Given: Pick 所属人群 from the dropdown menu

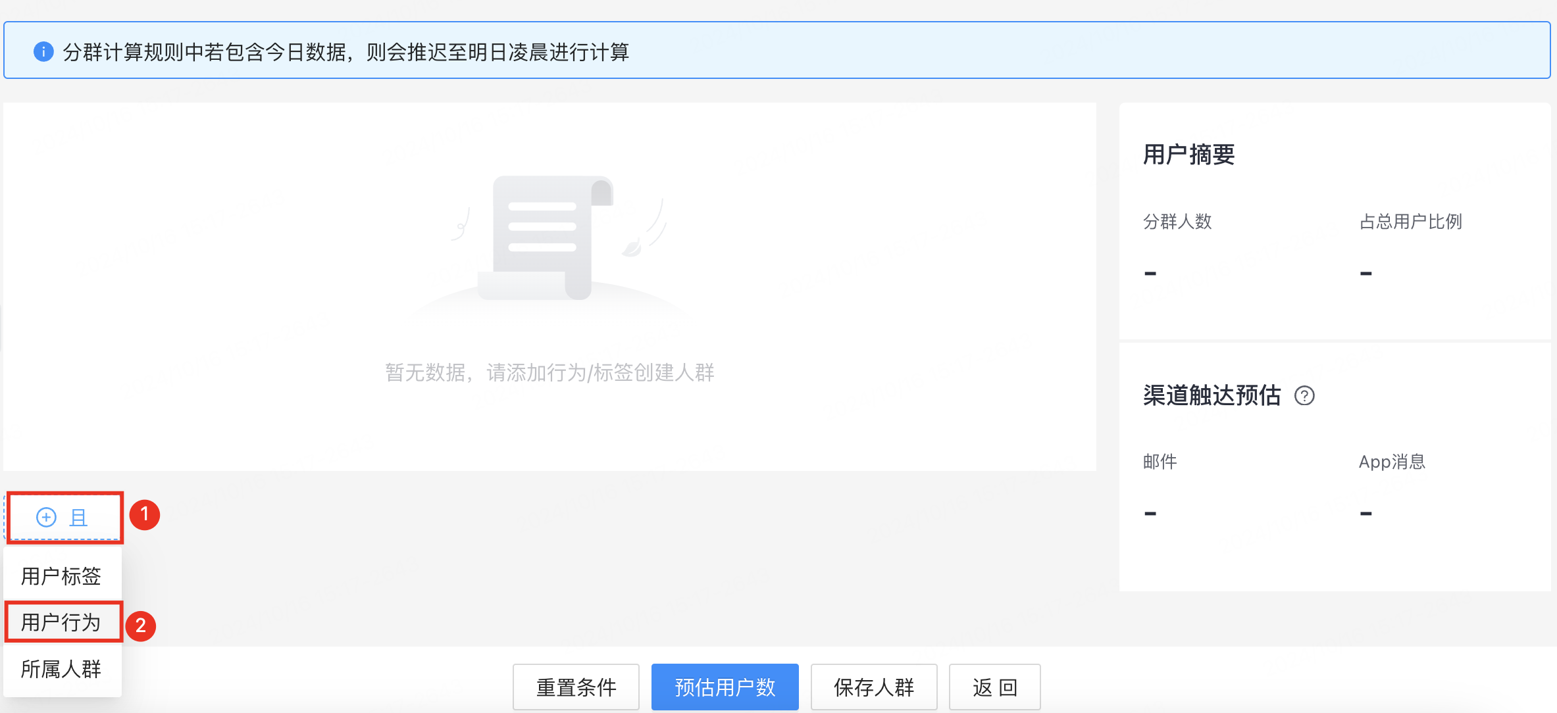Looking at the screenshot, I should click(x=62, y=669).
